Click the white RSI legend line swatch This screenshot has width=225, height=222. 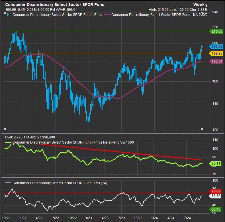point(8,183)
